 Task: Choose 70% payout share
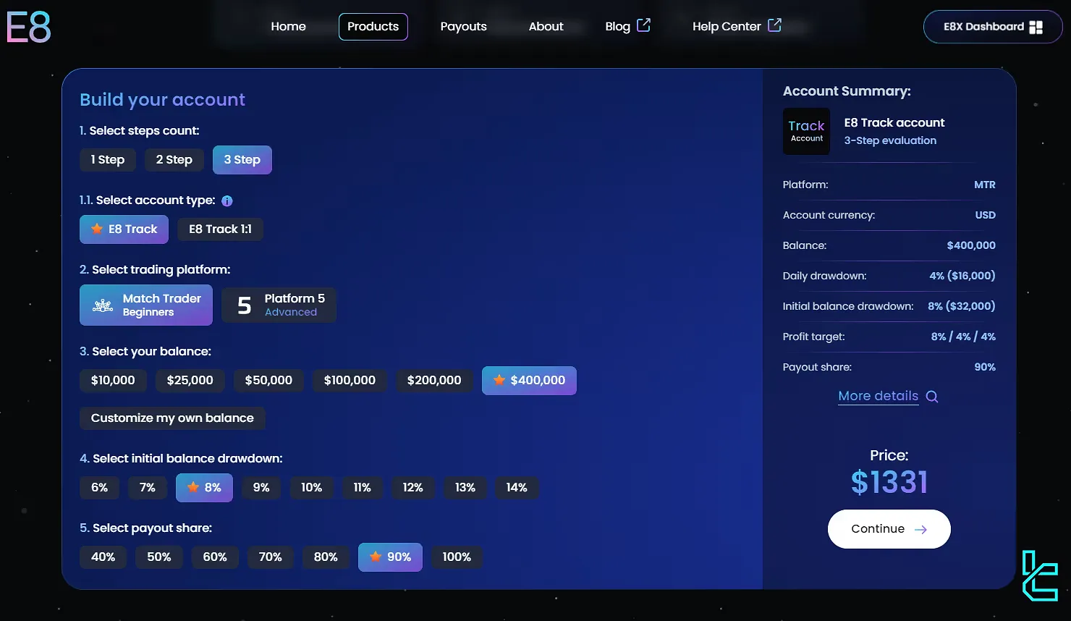pos(271,557)
